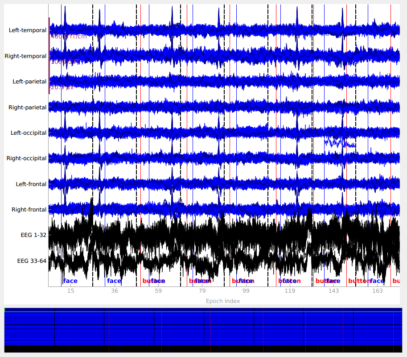Select the Right-temporal channel group label
This screenshot has height=357, width=407.
point(25,56)
